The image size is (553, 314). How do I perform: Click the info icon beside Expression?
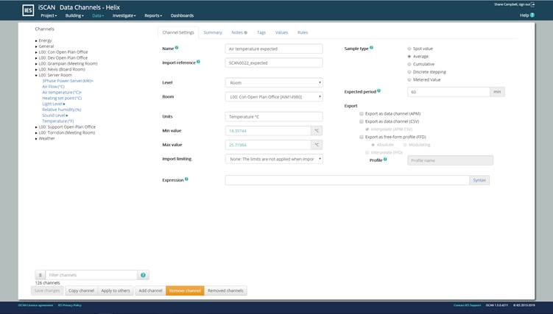point(186,179)
